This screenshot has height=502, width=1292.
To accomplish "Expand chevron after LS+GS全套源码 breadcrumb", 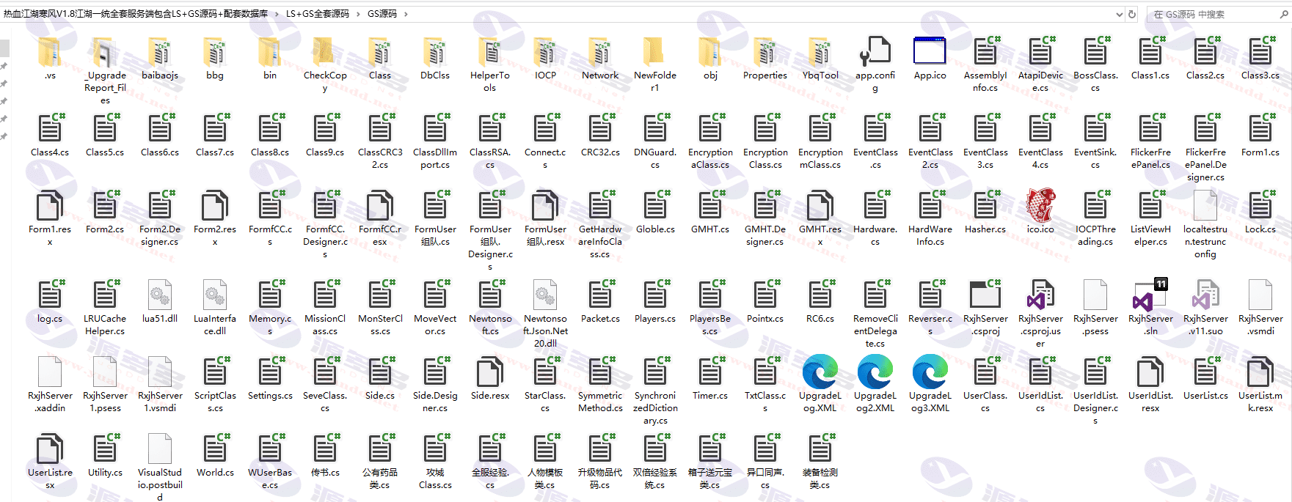I will pyautogui.click(x=359, y=14).
